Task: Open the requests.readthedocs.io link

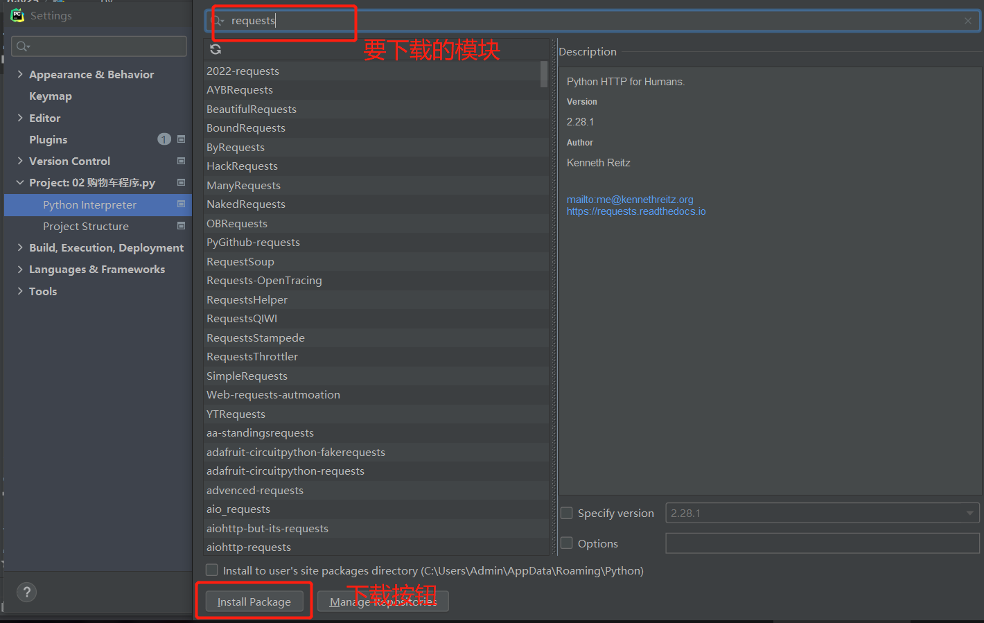Action: pyautogui.click(x=636, y=211)
